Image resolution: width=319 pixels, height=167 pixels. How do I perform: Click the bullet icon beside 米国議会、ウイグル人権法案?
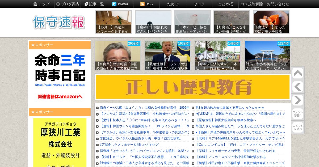point(97,139)
